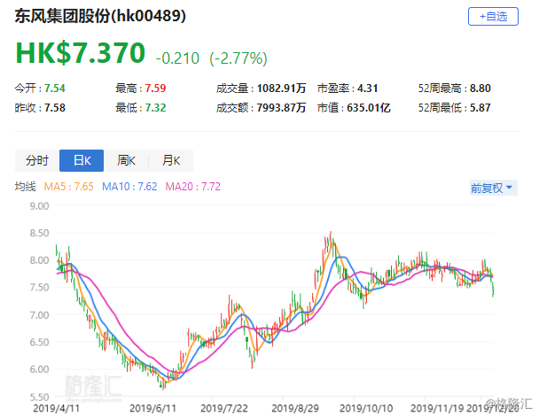
Task: Click the percentage change (-2.77%)
Action: pyautogui.click(x=238, y=58)
